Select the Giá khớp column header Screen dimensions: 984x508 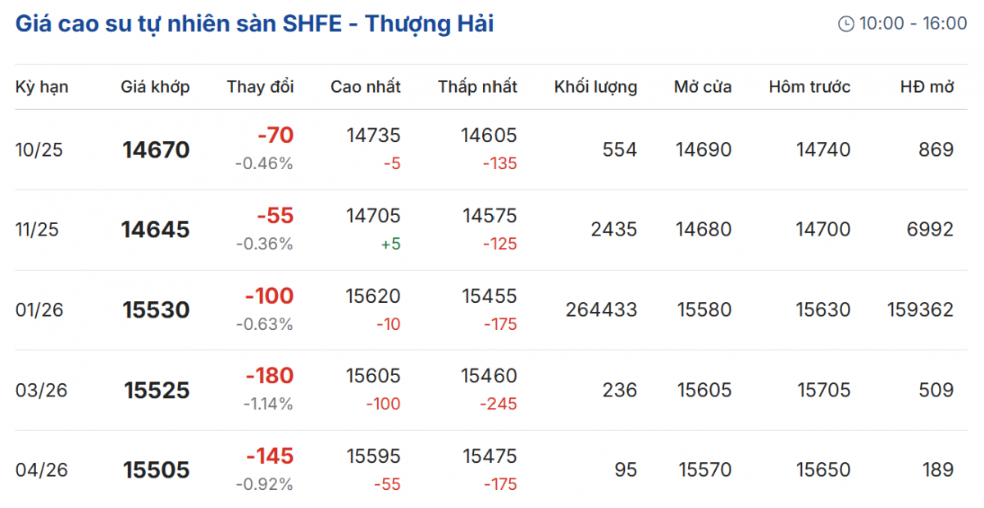[x=155, y=87]
